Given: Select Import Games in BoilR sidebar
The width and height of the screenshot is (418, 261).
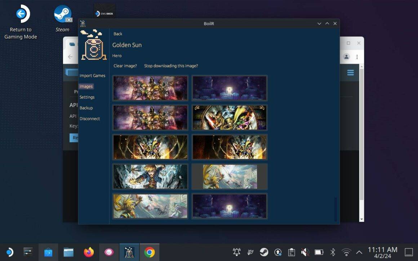Looking at the screenshot, I should pos(92,76).
